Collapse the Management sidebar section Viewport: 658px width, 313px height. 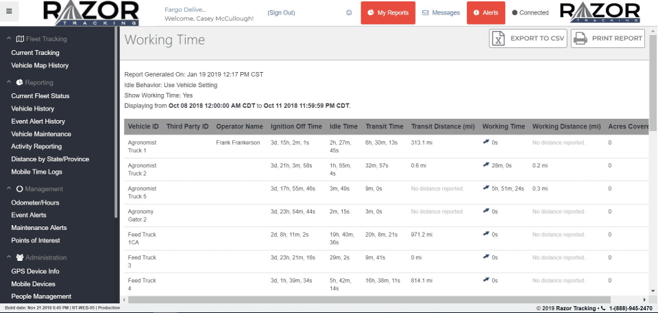coord(8,189)
